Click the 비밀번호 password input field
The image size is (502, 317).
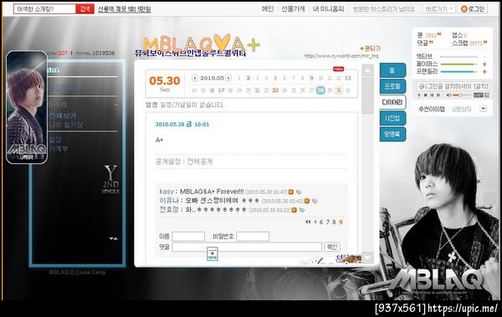253,237
